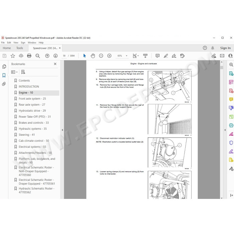Go to next page arrow
234x234 pixels.
[55, 56]
